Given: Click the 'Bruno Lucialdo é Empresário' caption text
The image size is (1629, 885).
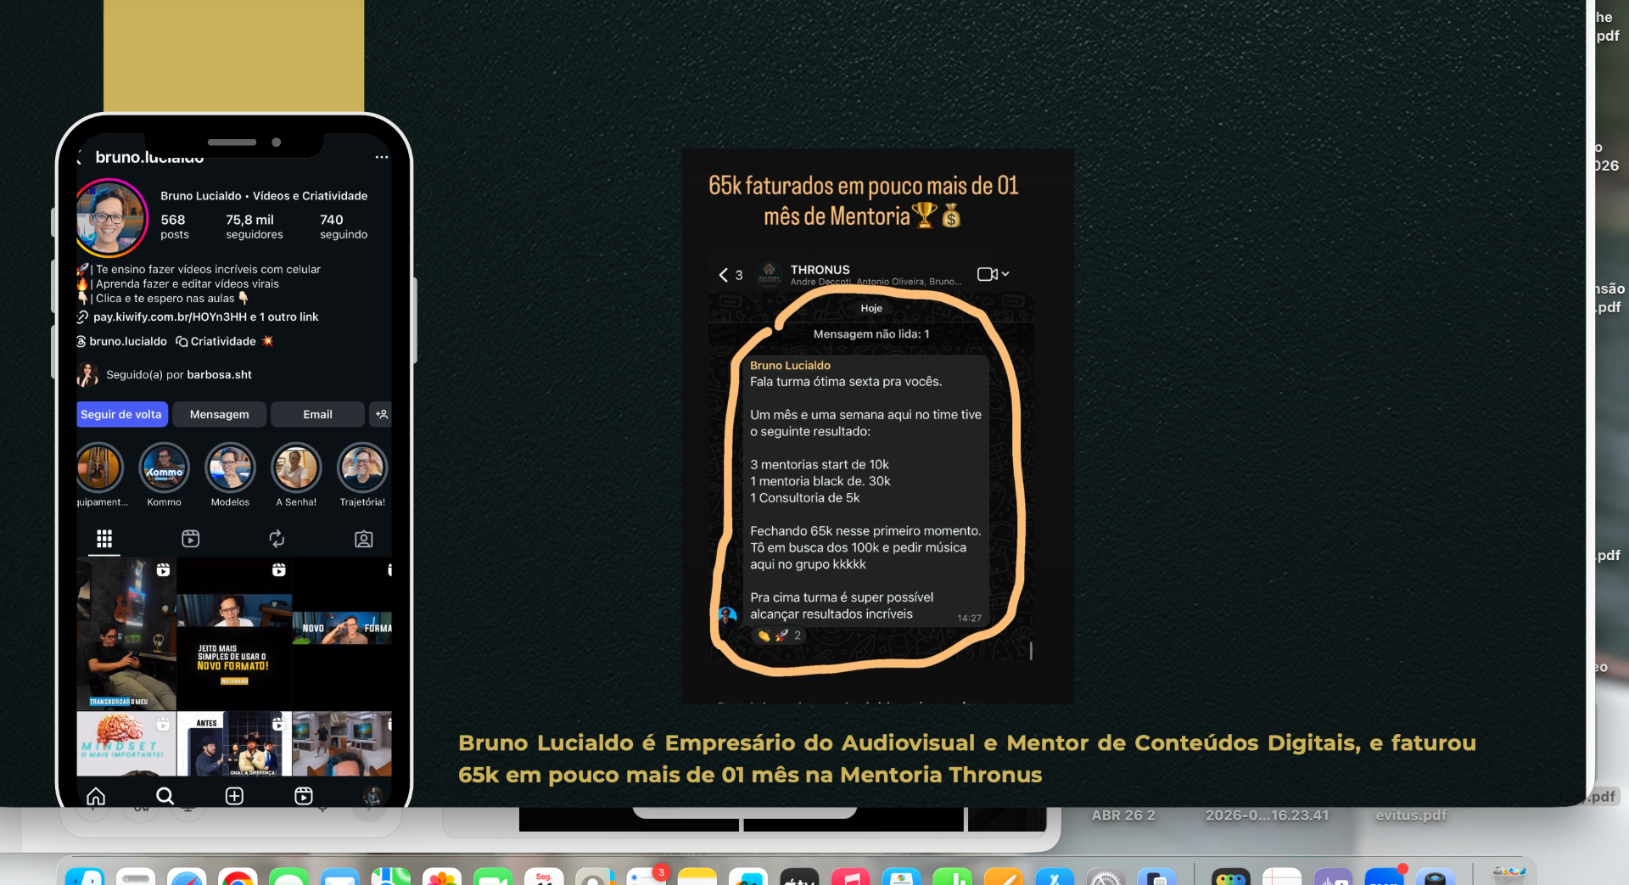Looking at the screenshot, I should click(x=967, y=759).
